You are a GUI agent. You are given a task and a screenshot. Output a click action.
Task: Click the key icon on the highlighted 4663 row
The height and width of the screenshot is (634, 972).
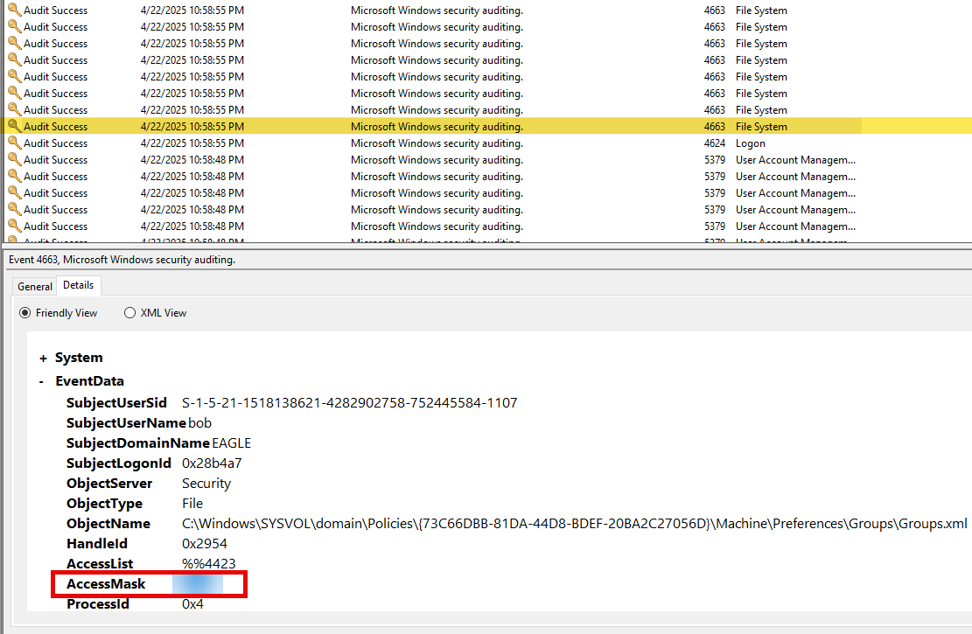(14, 126)
